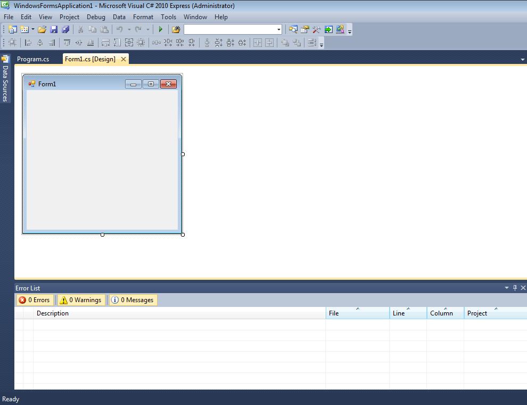Screen dimensions: 527x405
Task: Open the Properties Window icon
Action: [x=305, y=30]
